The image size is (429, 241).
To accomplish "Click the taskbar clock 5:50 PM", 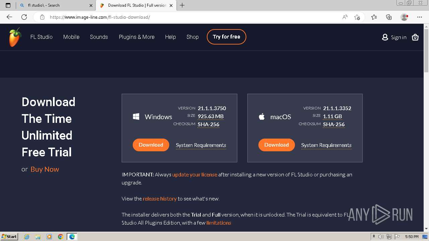I will [412, 237].
